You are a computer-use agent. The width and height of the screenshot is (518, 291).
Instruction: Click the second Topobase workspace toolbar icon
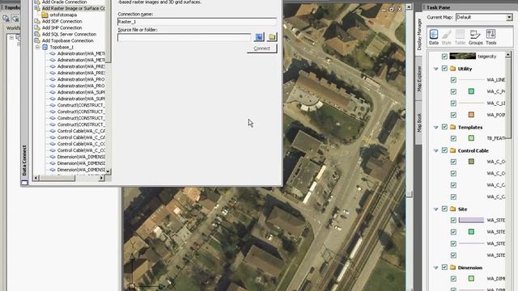point(15,19)
